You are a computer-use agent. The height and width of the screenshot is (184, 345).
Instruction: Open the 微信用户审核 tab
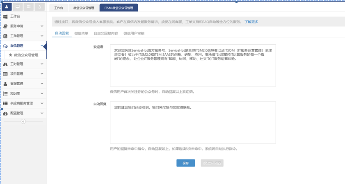coord(134,33)
